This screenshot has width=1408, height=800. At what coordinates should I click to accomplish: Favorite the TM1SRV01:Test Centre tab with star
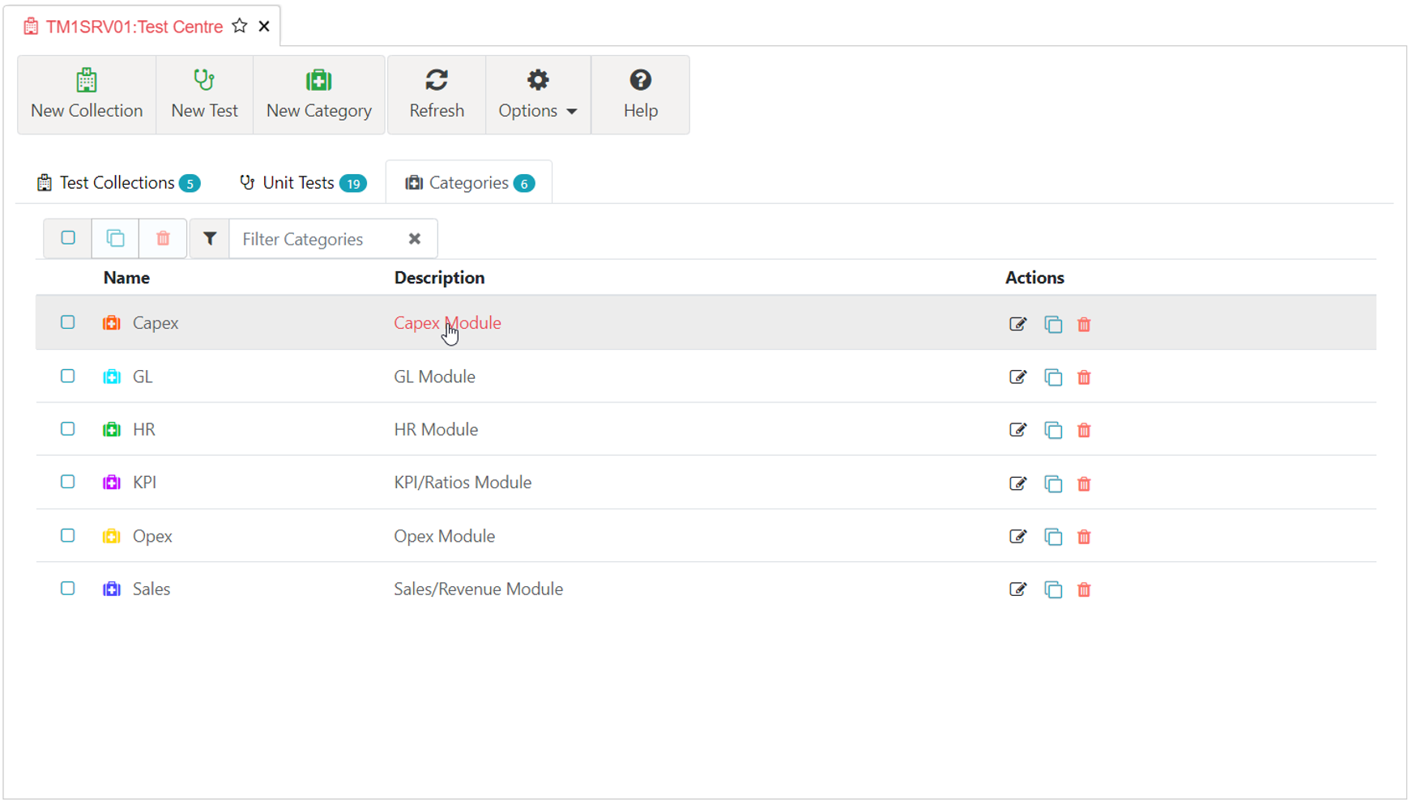240,26
